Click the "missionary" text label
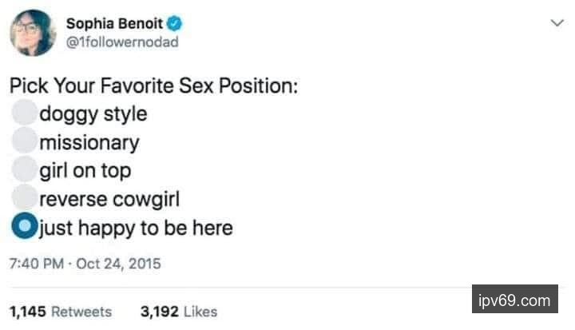The width and height of the screenshot is (575, 330). point(89,142)
